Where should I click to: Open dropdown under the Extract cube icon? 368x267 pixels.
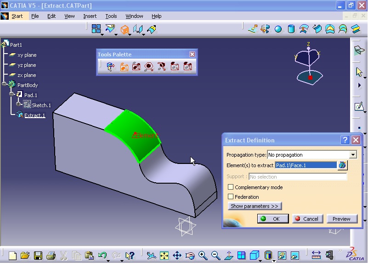130,34
